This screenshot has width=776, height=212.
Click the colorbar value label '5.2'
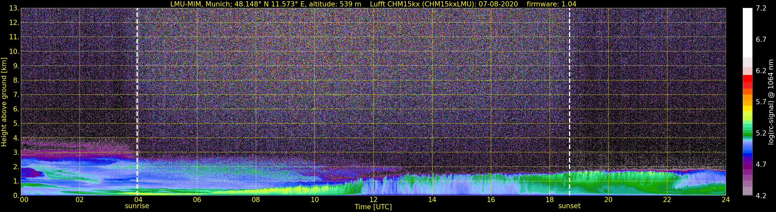click(x=761, y=133)
